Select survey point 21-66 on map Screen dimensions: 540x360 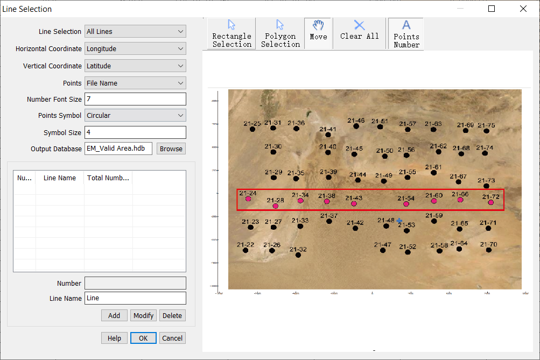pos(460,200)
